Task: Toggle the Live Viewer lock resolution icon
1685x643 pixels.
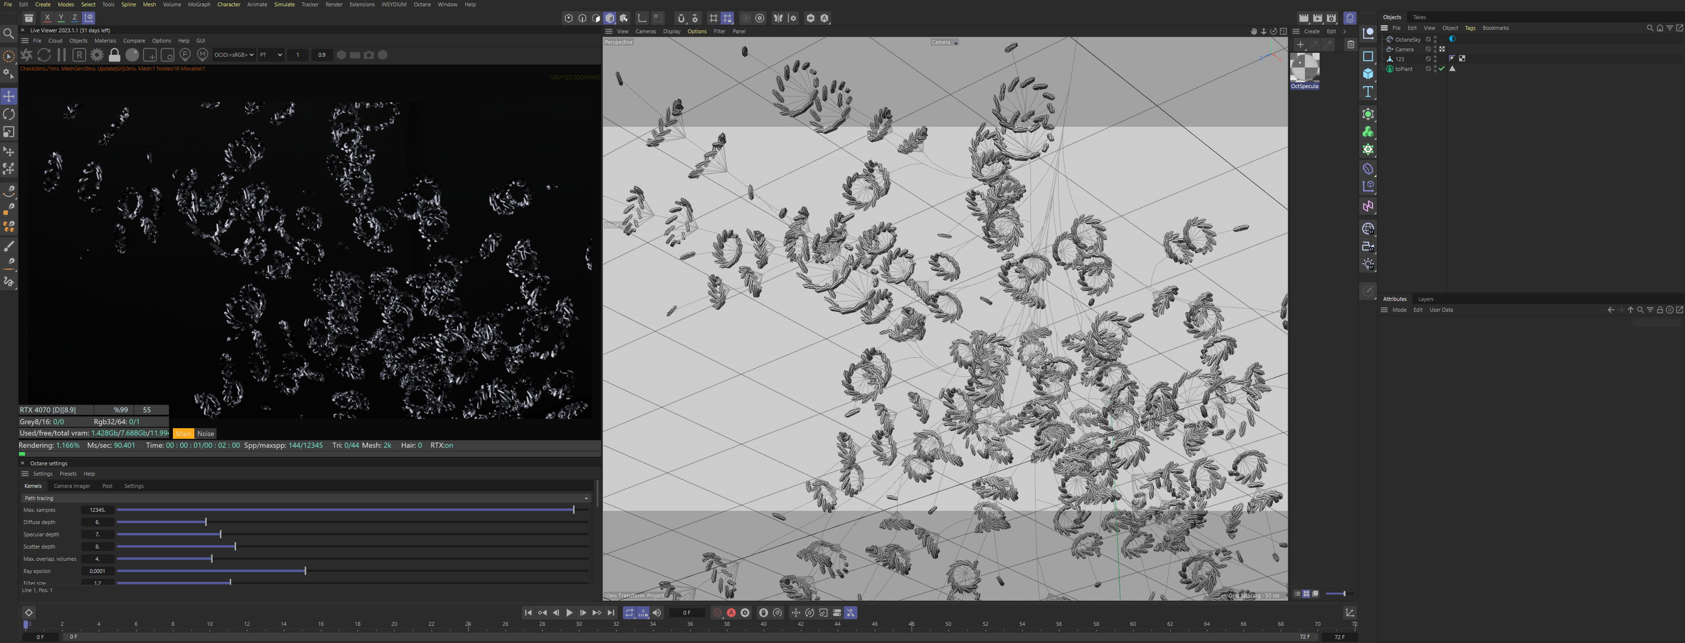Action: (115, 55)
